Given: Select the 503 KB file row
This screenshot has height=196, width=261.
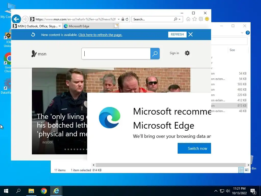Looking at the screenshot, I should (x=229, y=84).
